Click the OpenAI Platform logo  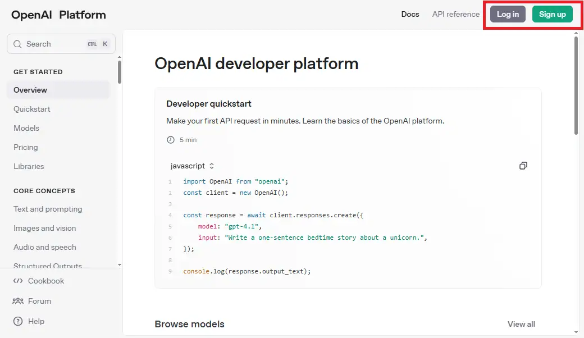[58, 15]
